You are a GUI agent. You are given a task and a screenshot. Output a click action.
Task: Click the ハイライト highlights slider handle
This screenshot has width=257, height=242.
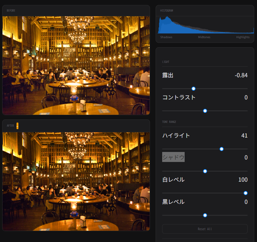[x=221, y=149]
